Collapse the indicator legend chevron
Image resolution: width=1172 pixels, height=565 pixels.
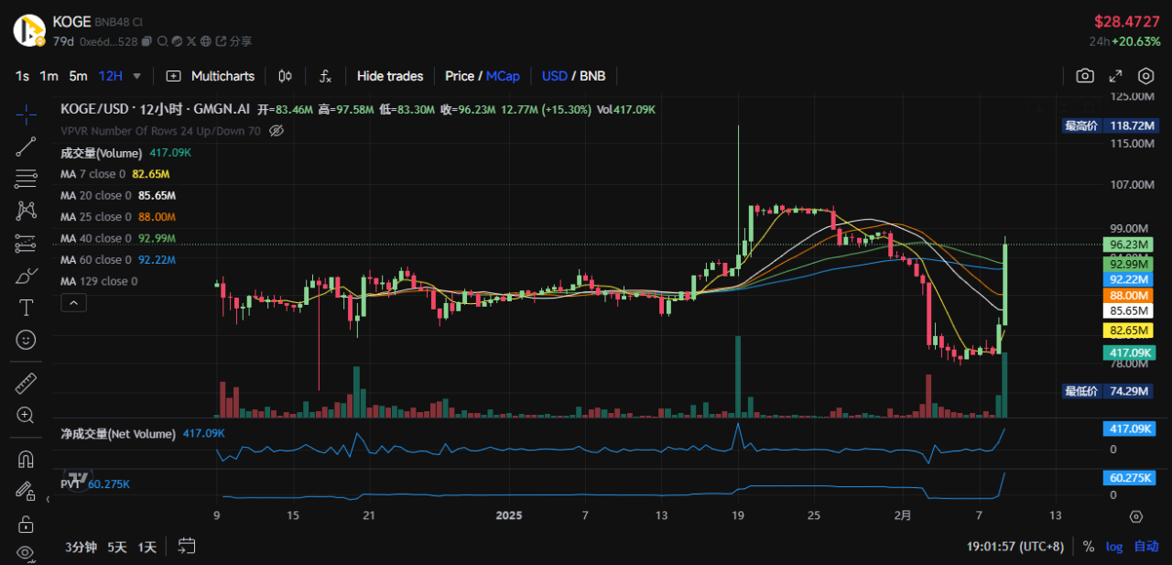tap(75, 302)
